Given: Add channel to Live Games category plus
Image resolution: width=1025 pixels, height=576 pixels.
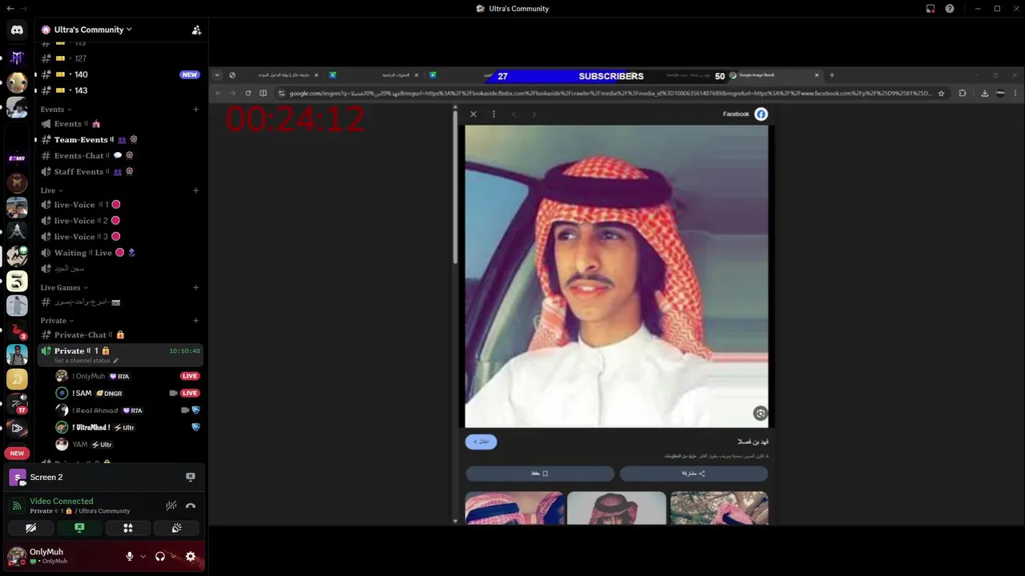Looking at the screenshot, I should (x=196, y=287).
